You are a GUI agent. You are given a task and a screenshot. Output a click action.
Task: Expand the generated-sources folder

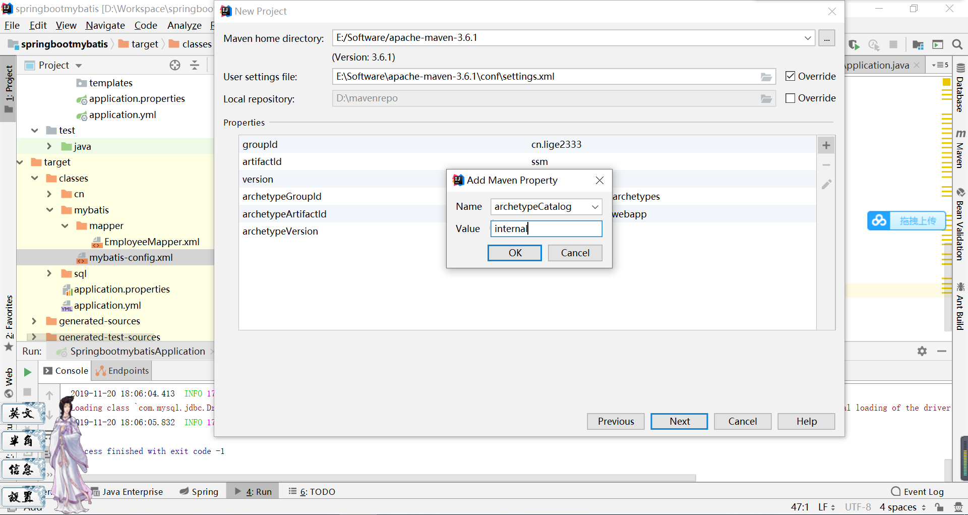coord(34,321)
